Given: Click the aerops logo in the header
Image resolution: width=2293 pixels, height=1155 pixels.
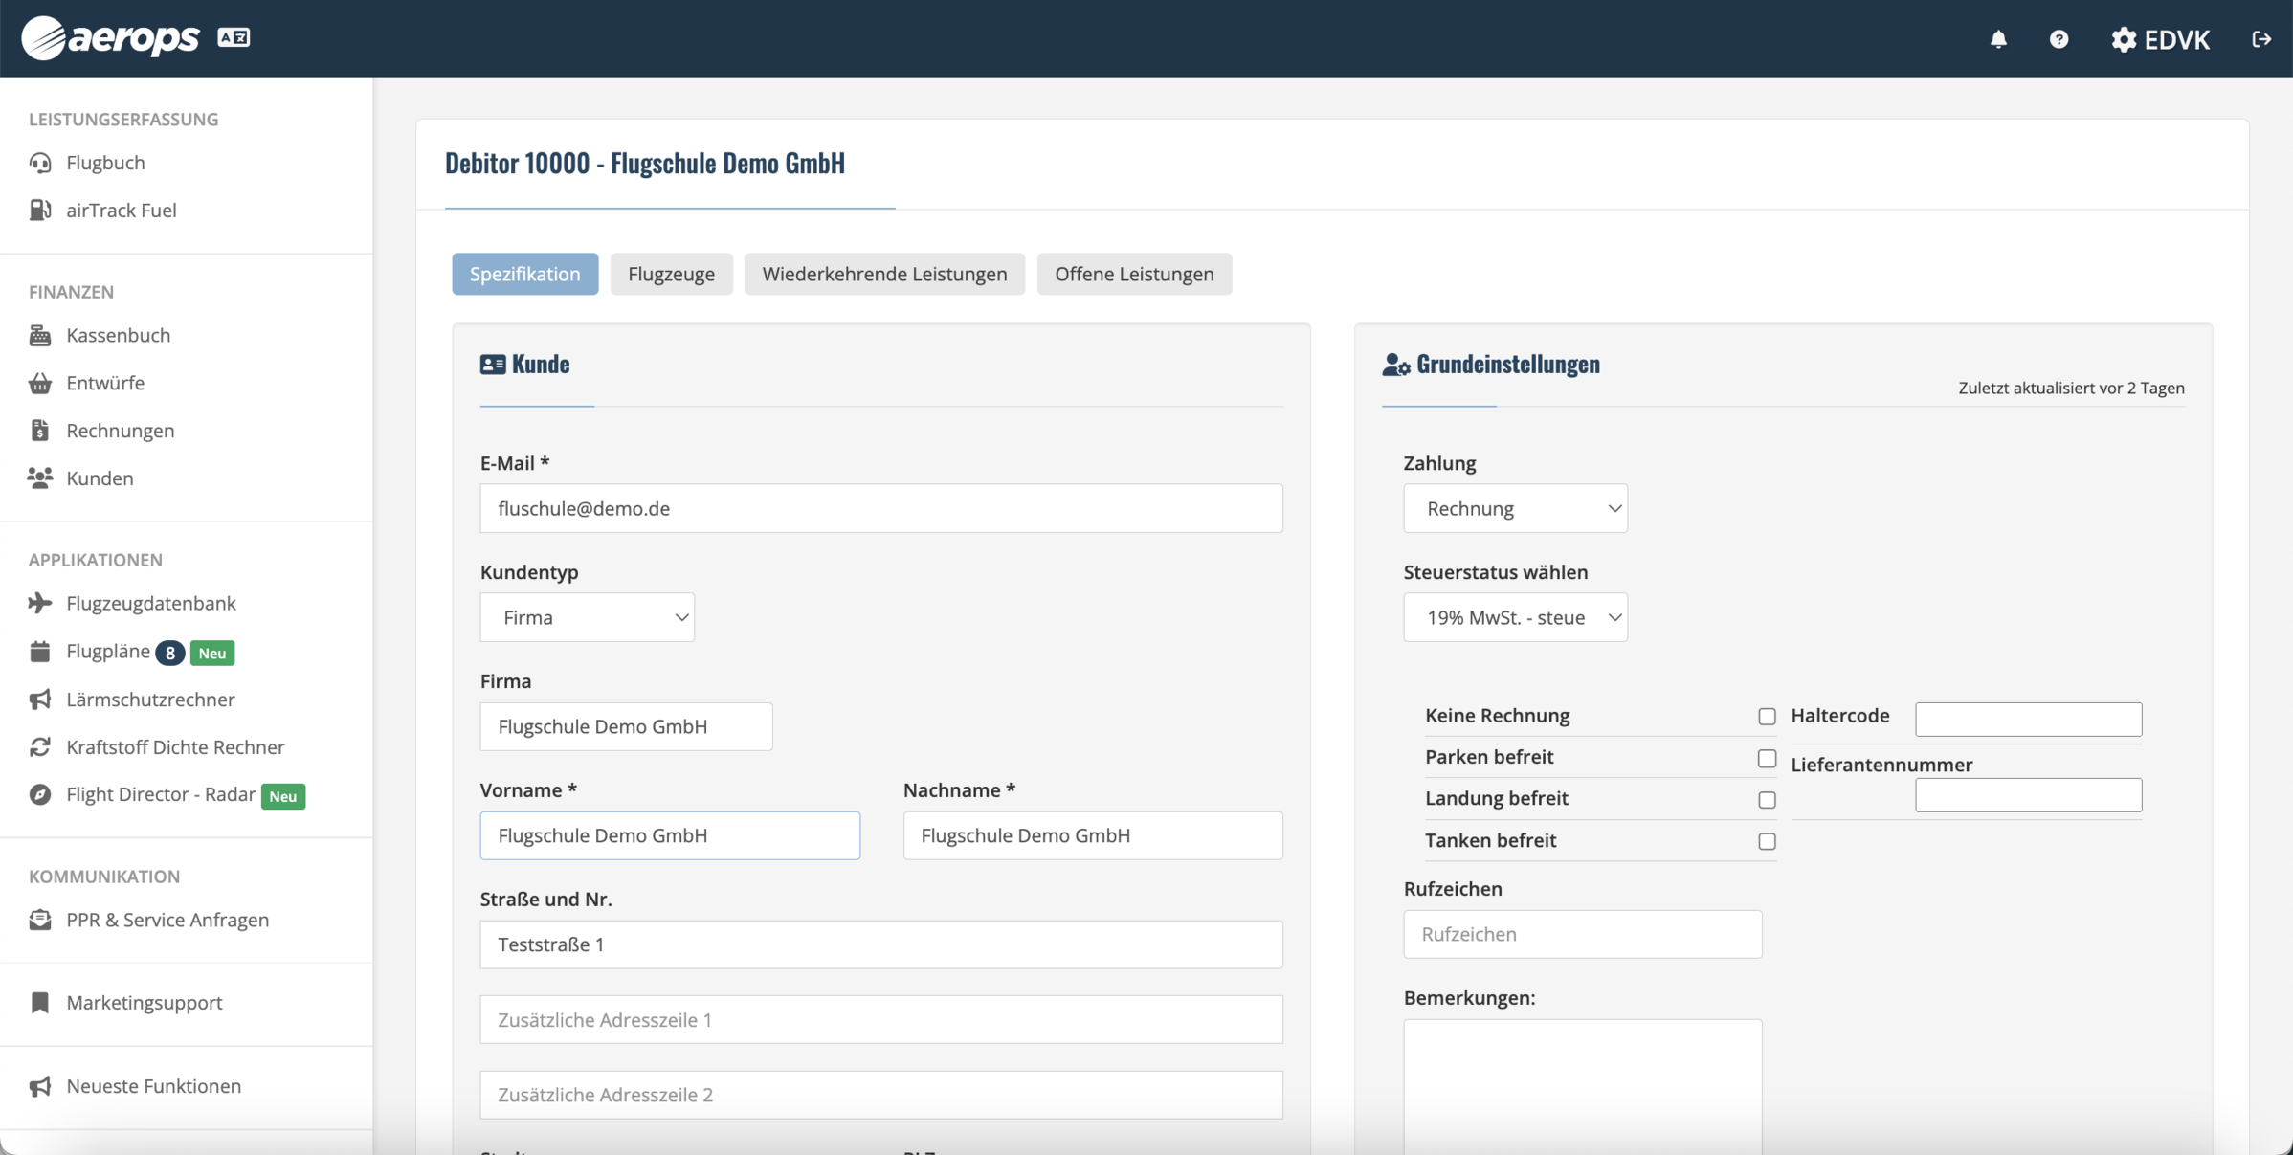Looking at the screenshot, I should pyautogui.click(x=110, y=38).
